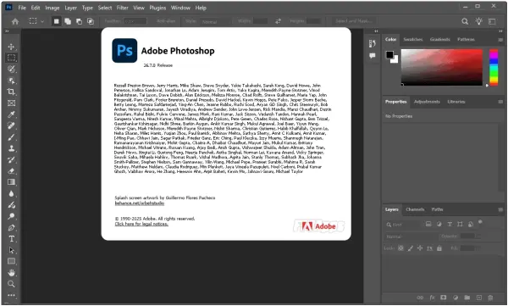Screen dimensions: 508x306
Task: Select the Eyedropper tool
Action: pyautogui.click(x=11, y=114)
